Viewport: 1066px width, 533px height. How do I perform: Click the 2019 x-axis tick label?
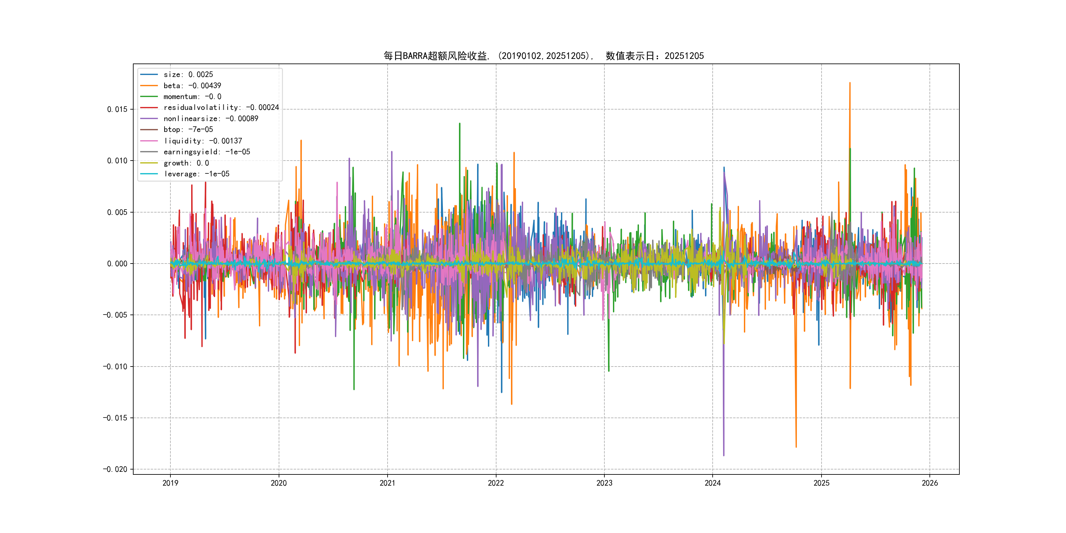point(170,483)
